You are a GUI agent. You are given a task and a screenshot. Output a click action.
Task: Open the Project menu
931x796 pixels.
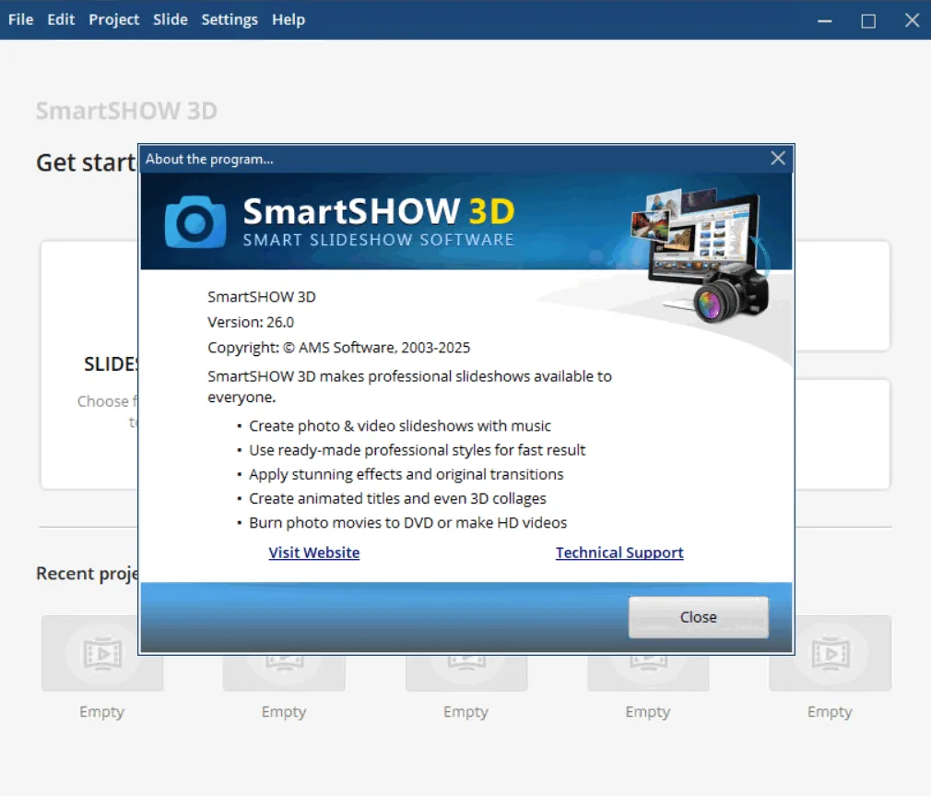(114, 19)
